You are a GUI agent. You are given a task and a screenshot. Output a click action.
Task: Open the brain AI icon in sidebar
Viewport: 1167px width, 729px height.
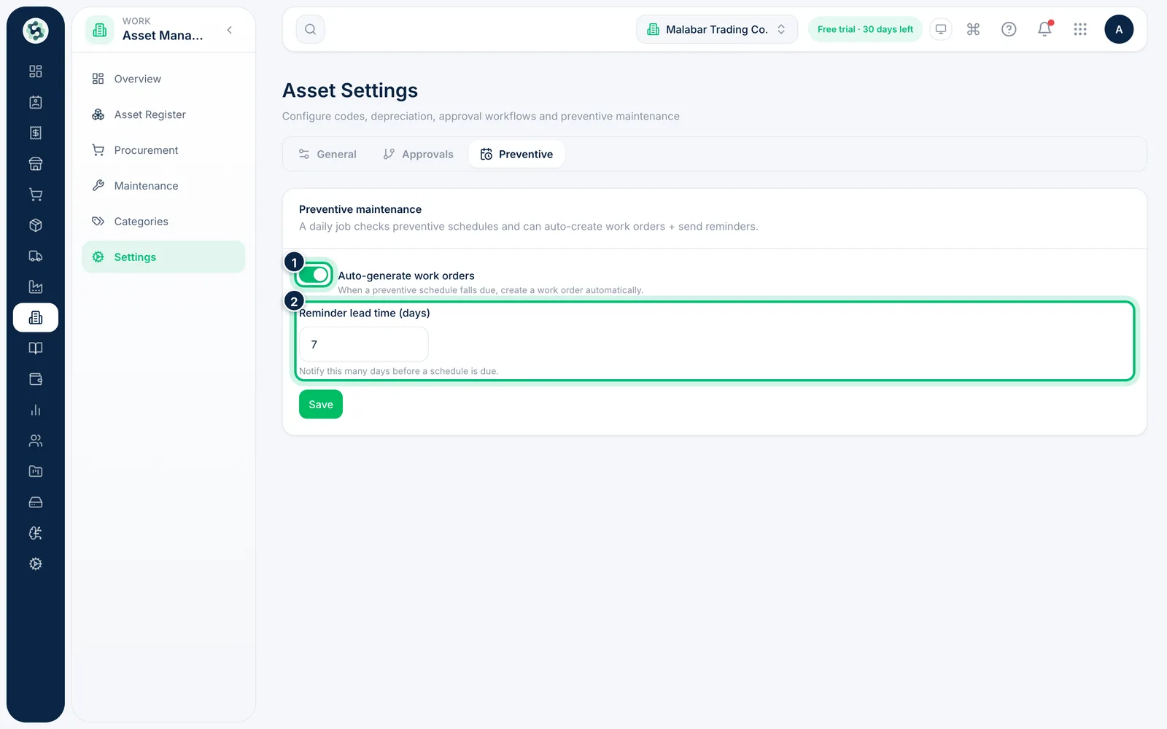[35, 534]
